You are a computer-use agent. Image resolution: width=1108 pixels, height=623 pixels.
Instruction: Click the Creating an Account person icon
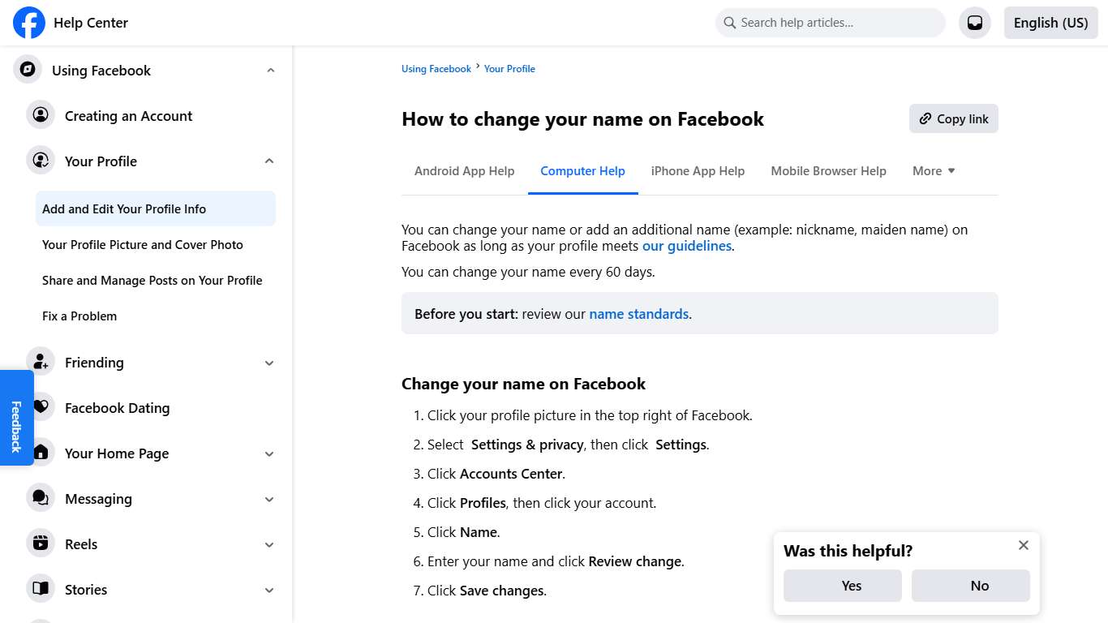(x=41, y=115)
